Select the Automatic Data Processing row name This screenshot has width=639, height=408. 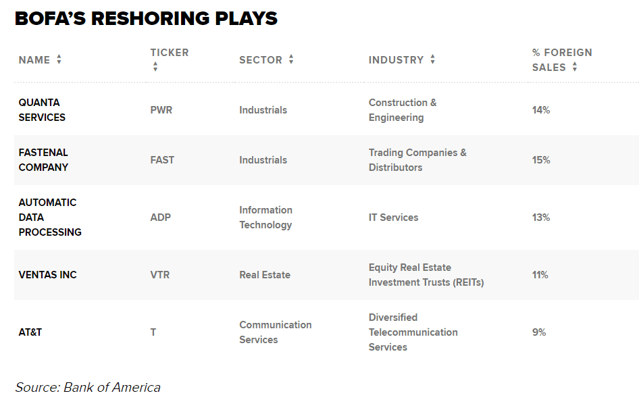[x=50, y=217]
